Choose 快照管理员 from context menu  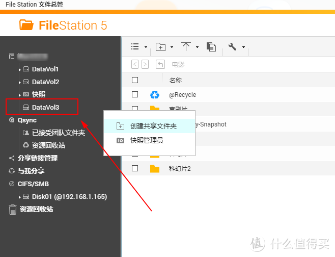tap(149, 140)
